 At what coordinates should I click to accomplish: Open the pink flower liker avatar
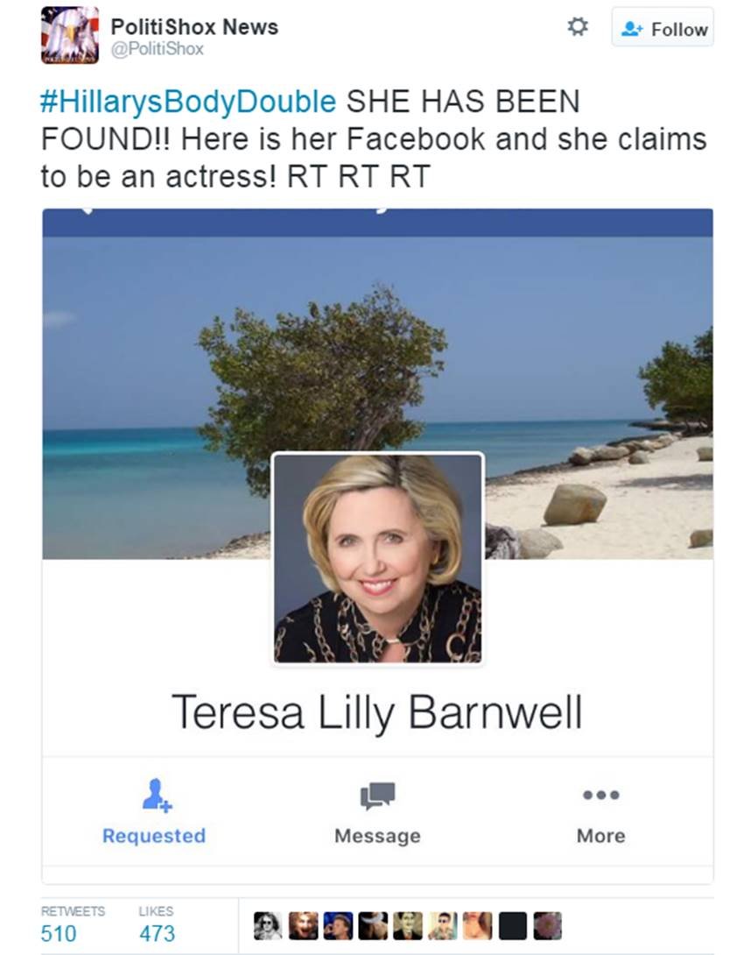pyautogui.click(x=548, y=926)
